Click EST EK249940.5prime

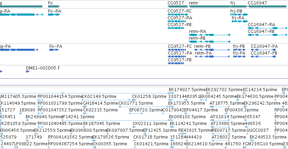[x=44, y=117]
